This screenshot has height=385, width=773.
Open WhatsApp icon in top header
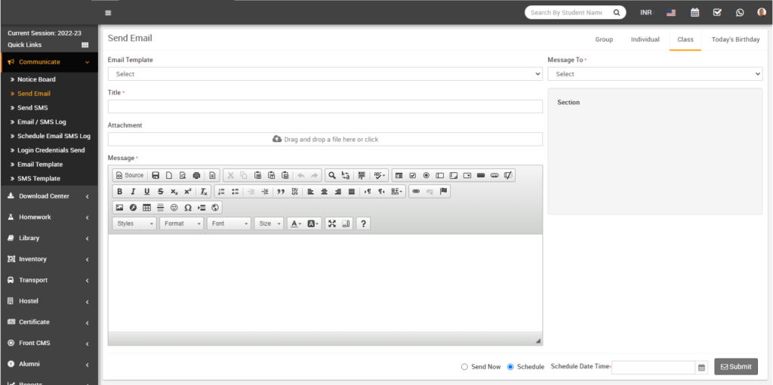coord(739,12)
